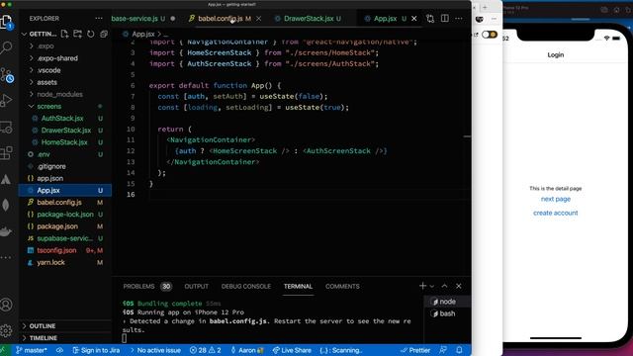The height and width of the screenshot is (356, 633).
Task: Open the OUTPUT panel tab
Action: click(x=196, y=286)
